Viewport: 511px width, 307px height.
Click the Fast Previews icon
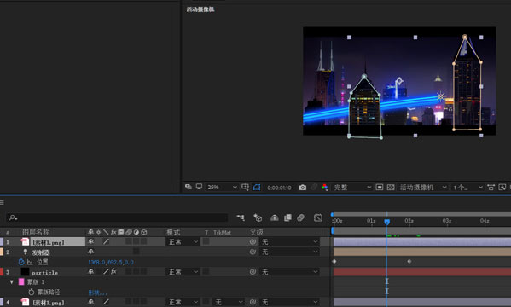502,187
